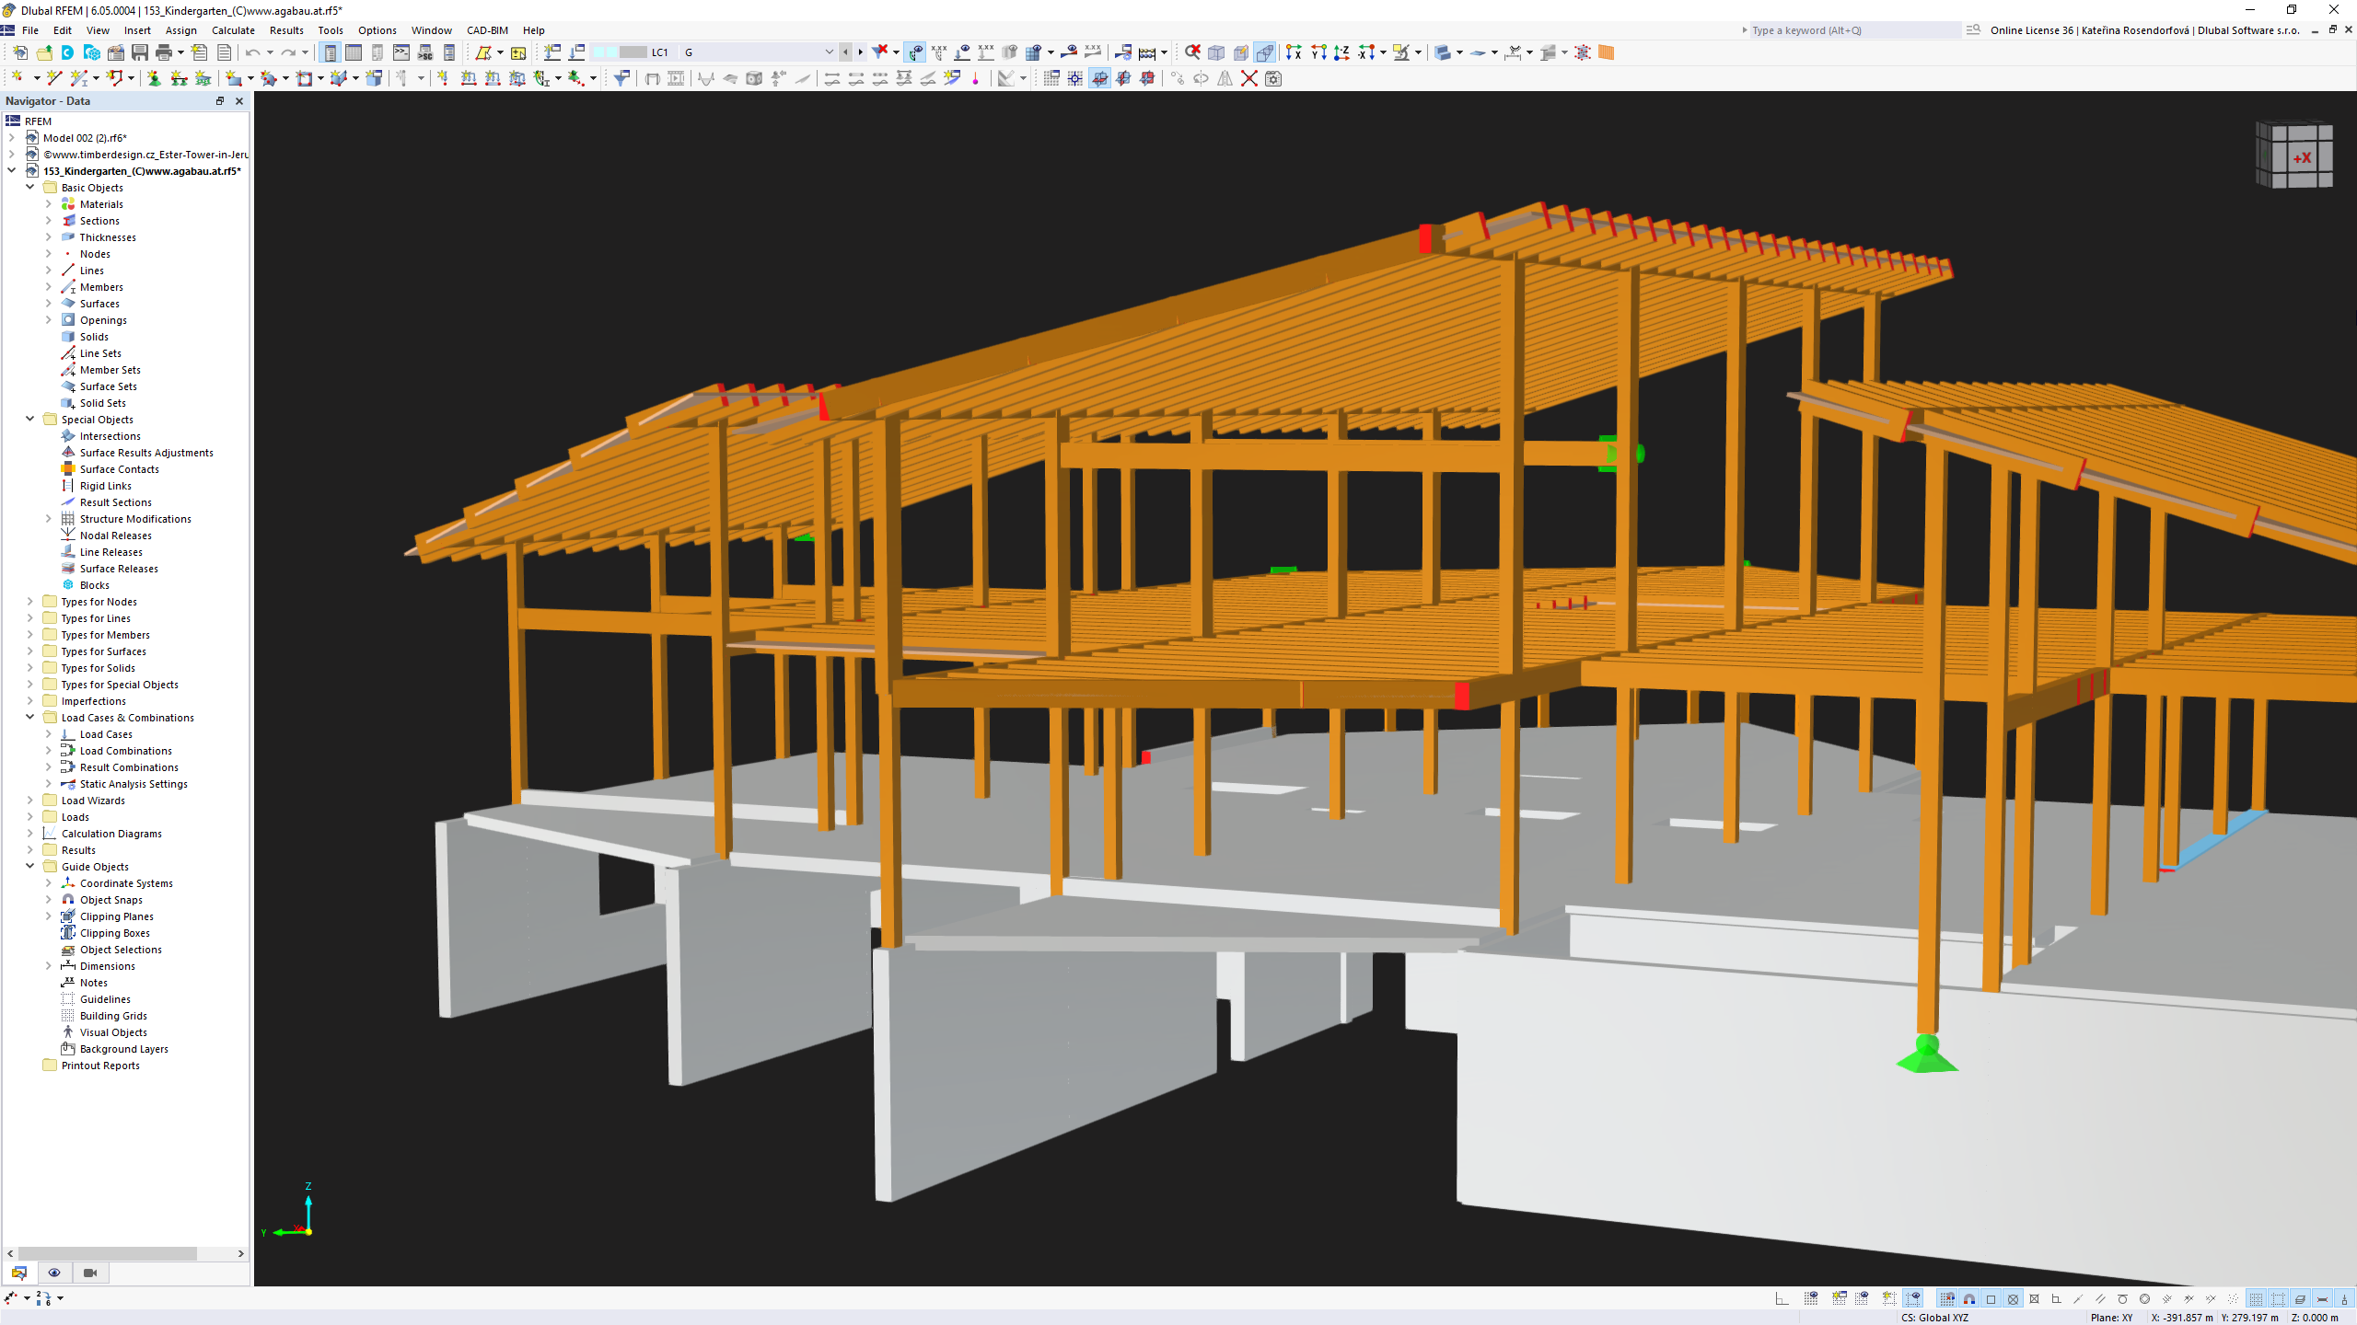Open the Calculate menu

tap(231, 29)
